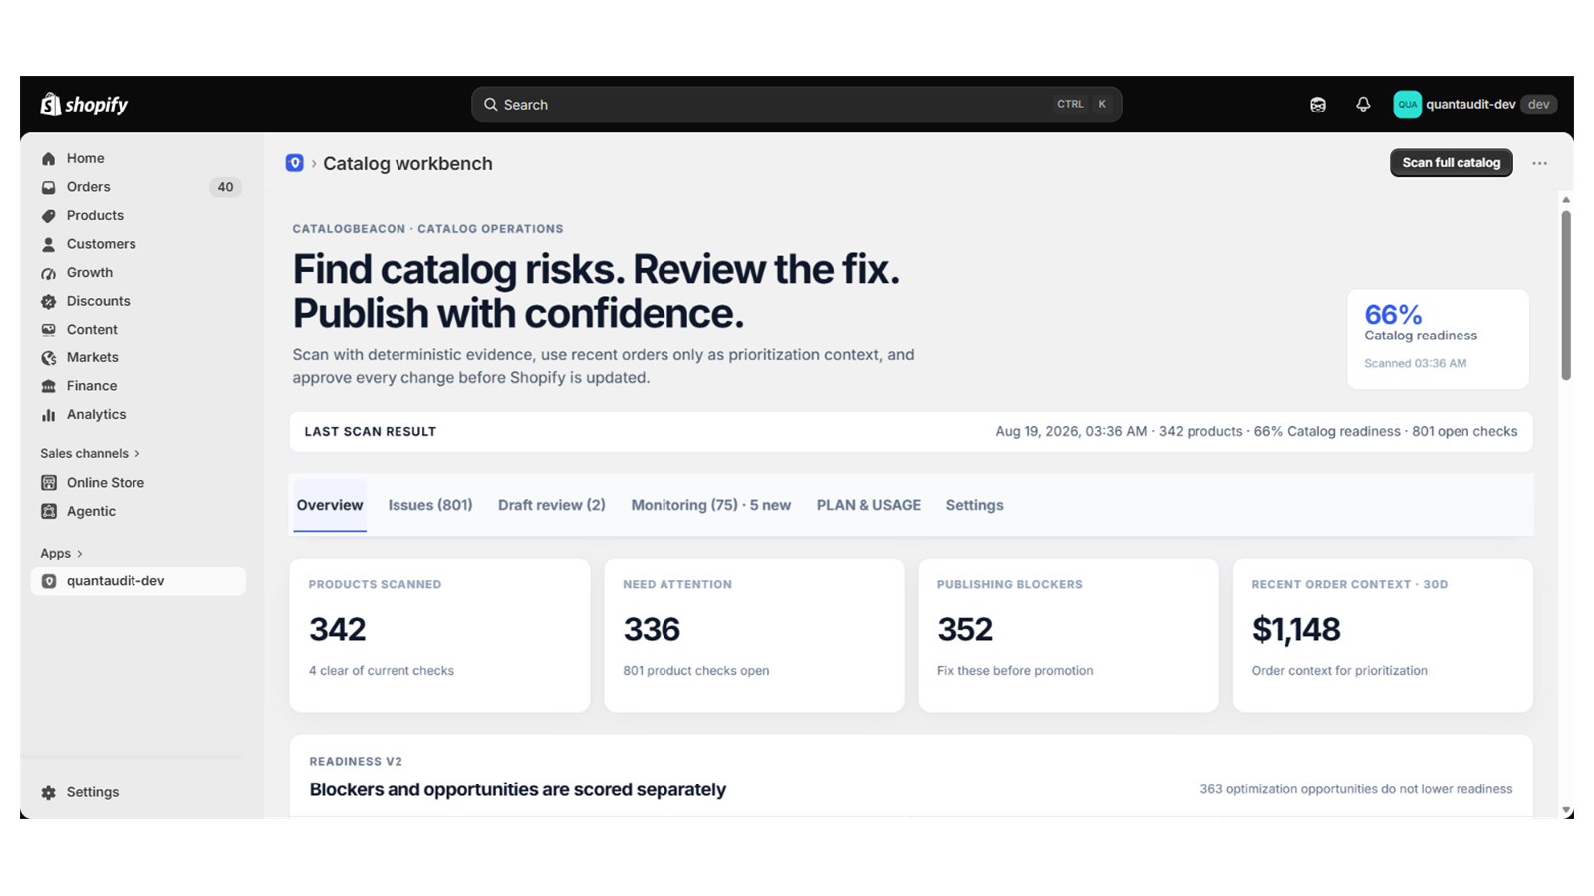Screen dimensions: 1594x896
Task: Click the Analytics bar chart icon
Action: click(x=48, y=415)
